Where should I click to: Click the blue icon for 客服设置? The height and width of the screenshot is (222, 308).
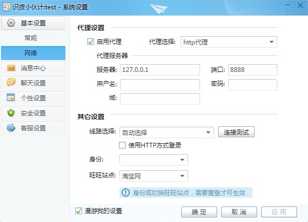point(11,128)
